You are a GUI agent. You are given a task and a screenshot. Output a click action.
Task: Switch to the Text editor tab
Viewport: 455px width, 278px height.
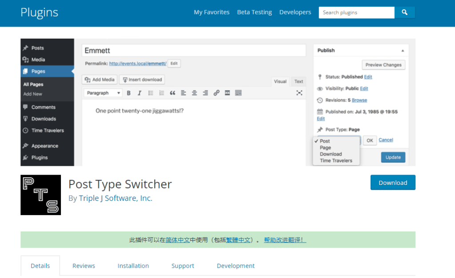click(299, 82)
